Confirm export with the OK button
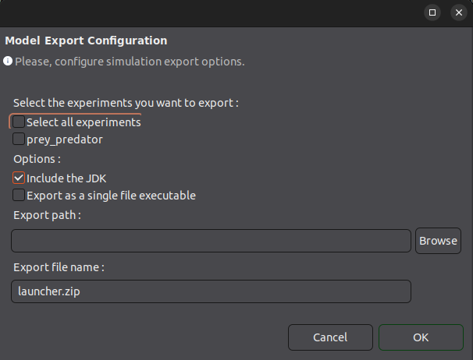Viewport: 473px width, 360px height. 421,337
